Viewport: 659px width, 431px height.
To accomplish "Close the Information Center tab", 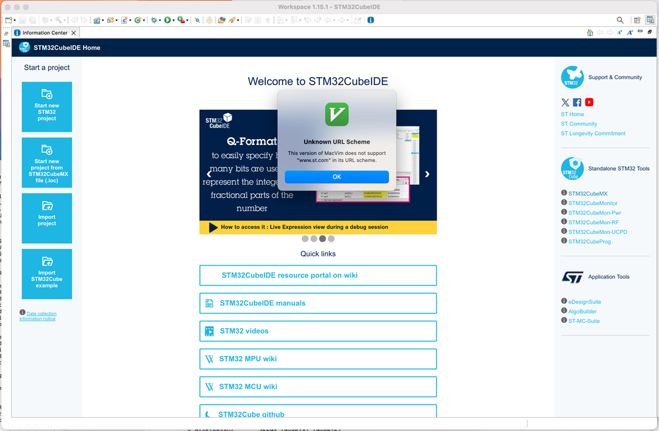I will 73,33.
